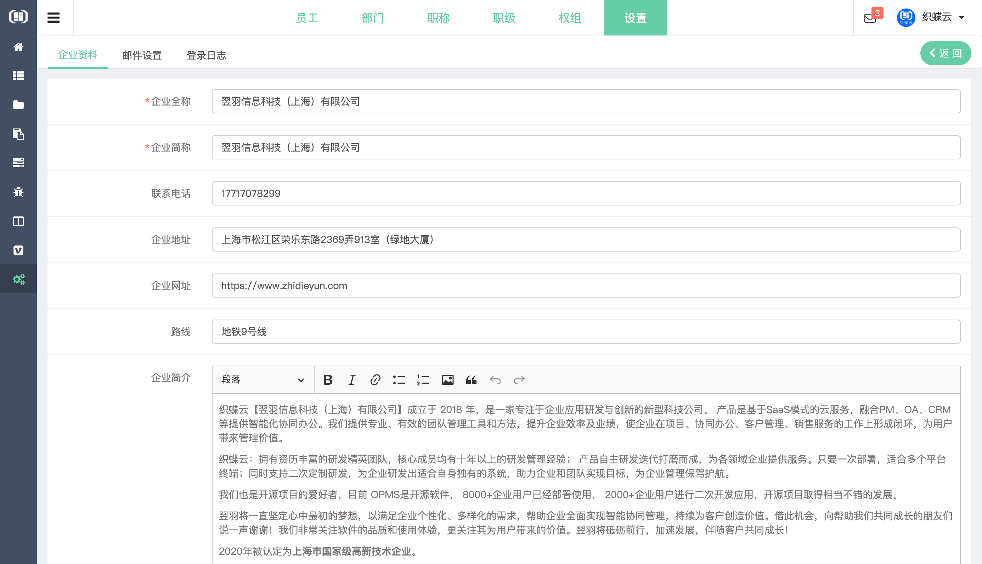This screenshot has height=564, width=982.
Task: Toggle italic formatting in editor
Action: (x=351, y=380)
